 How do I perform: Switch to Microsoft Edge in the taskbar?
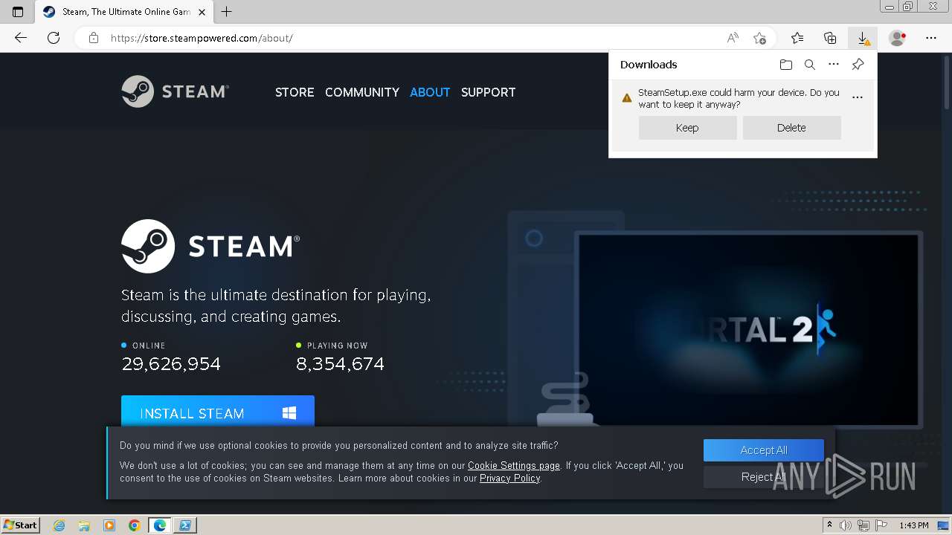click(160, 525)
